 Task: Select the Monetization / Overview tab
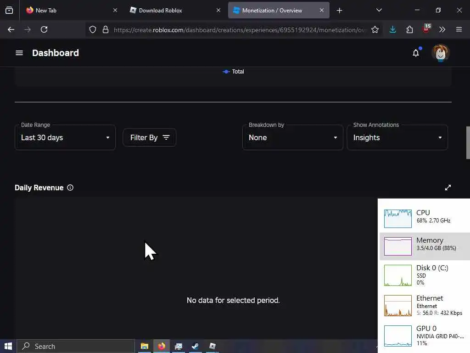tap(279, 10)
